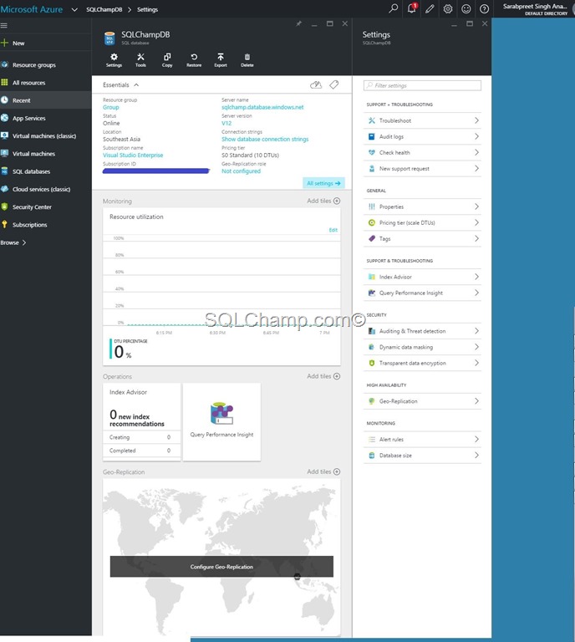Add tiles to the Geo-Replication section

(x=323, y=471)
